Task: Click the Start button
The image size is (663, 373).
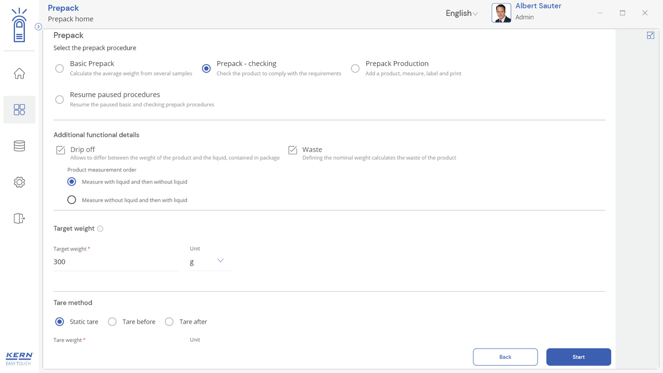Action: pos(578,357)
